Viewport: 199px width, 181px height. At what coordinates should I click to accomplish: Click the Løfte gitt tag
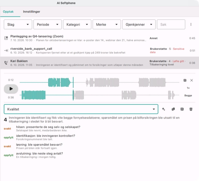[x=178, y=61]
